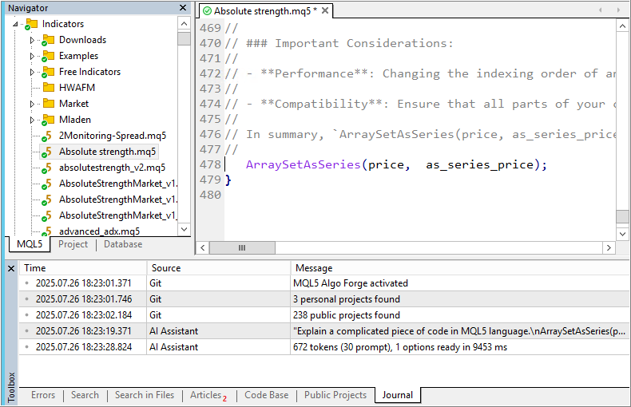This screenshot has height=407, width=631.
Task: Select the Downloads folder label
Action: pyautogui.click(x=82, y=40)
